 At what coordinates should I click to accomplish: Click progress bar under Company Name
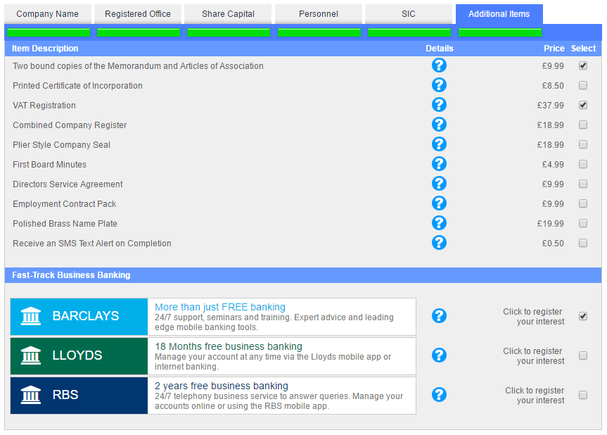coord(49,32)
